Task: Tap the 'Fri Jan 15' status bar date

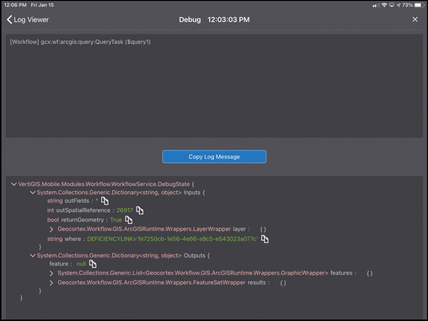Action: coord(42,5)
